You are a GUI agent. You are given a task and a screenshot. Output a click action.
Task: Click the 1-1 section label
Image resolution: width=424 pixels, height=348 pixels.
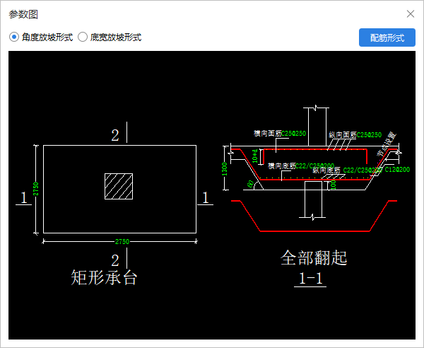[x=310, y=278]
